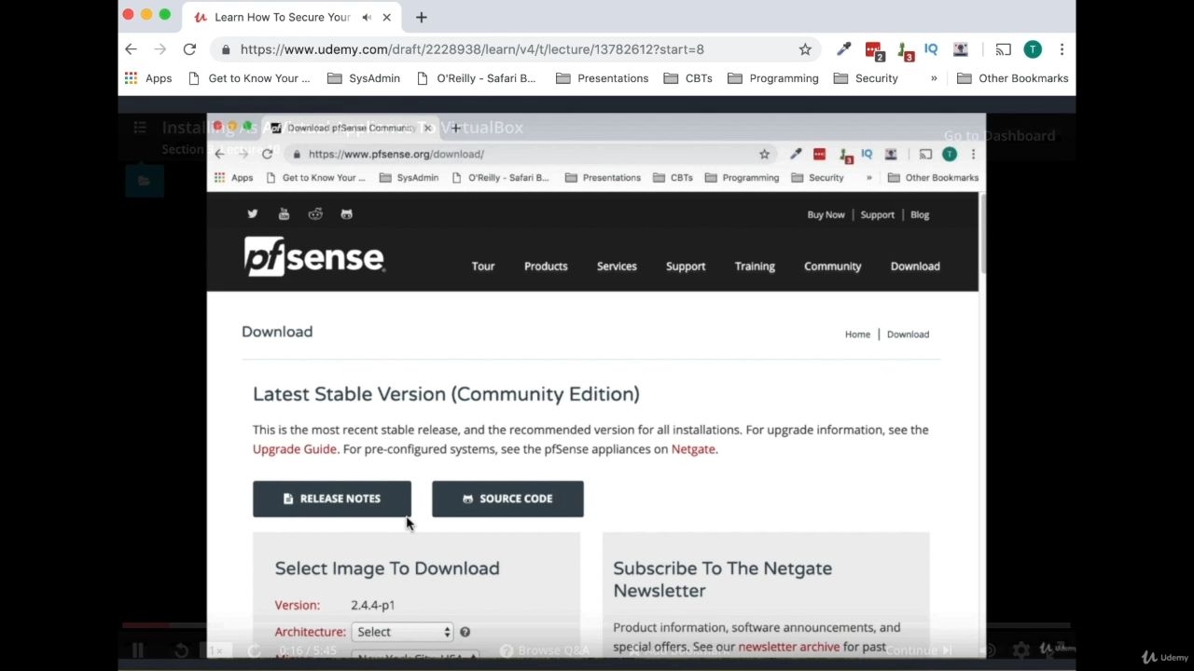Open the newsletter archive link
This screenshot has height=671, width=1194.
pyautogui.click(x=789, y=647)
